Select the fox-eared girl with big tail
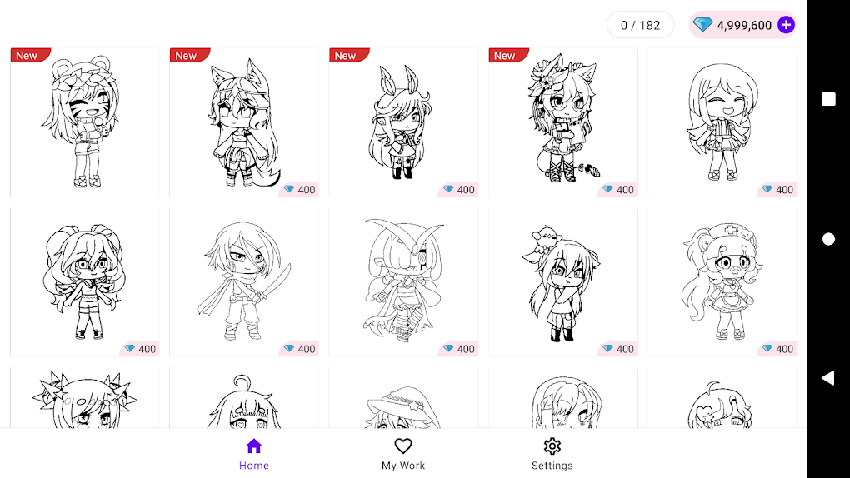The height and width of the screenshot is (478, 850). [x=244, y=122]
